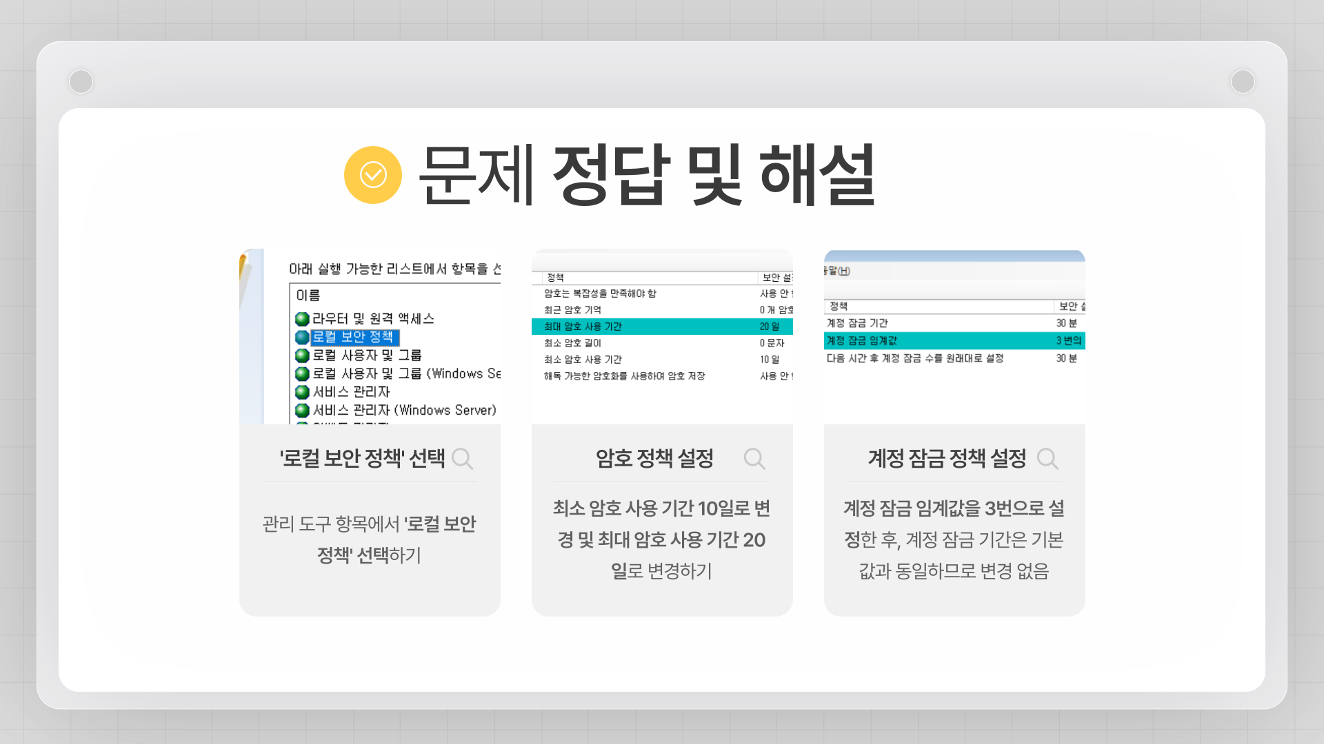
Task: Click green icon next to 서비스 관리자
Action: click(302, 392)
